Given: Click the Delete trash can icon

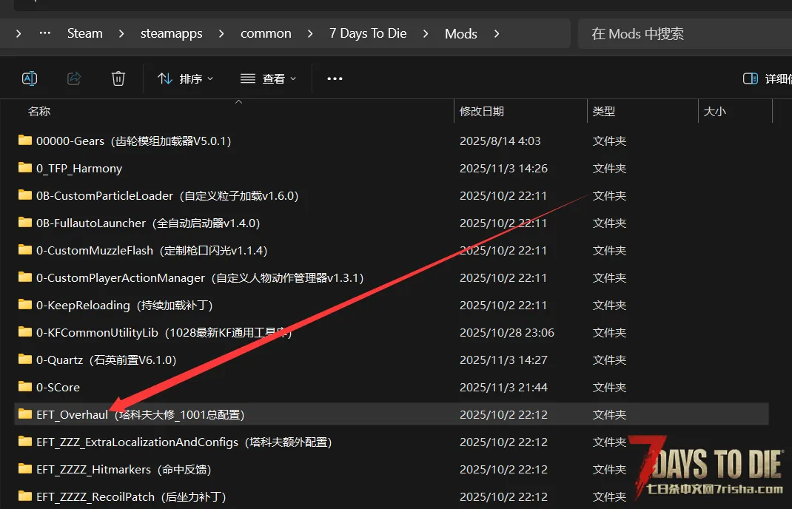Looking at the screenshot, I should (118, 78).
